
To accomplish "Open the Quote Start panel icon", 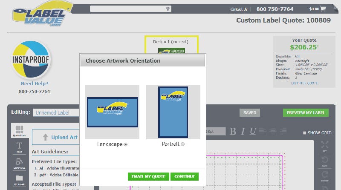I will point(19,130).
